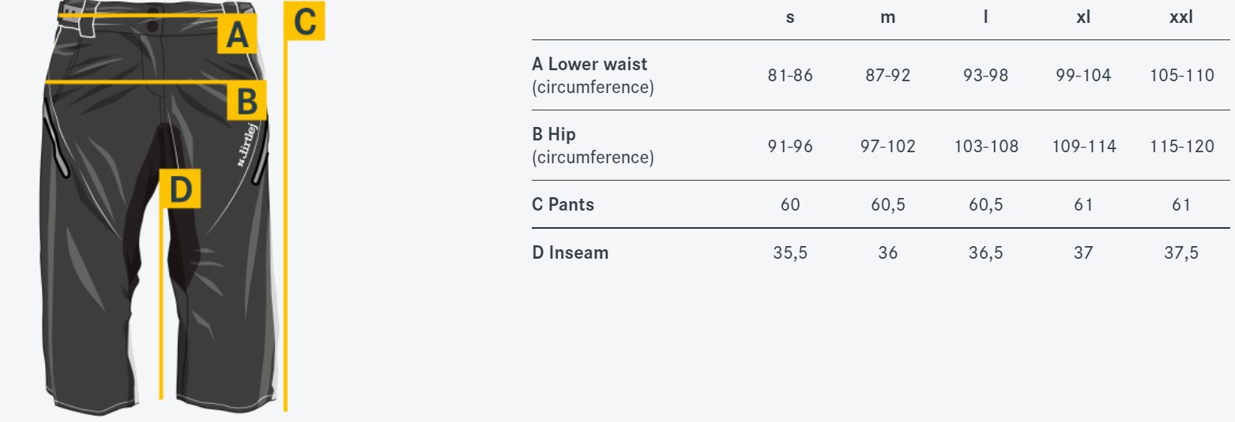
Task: Click the B Hip row label
Action: pyautogui.click(x=593, y=145)
